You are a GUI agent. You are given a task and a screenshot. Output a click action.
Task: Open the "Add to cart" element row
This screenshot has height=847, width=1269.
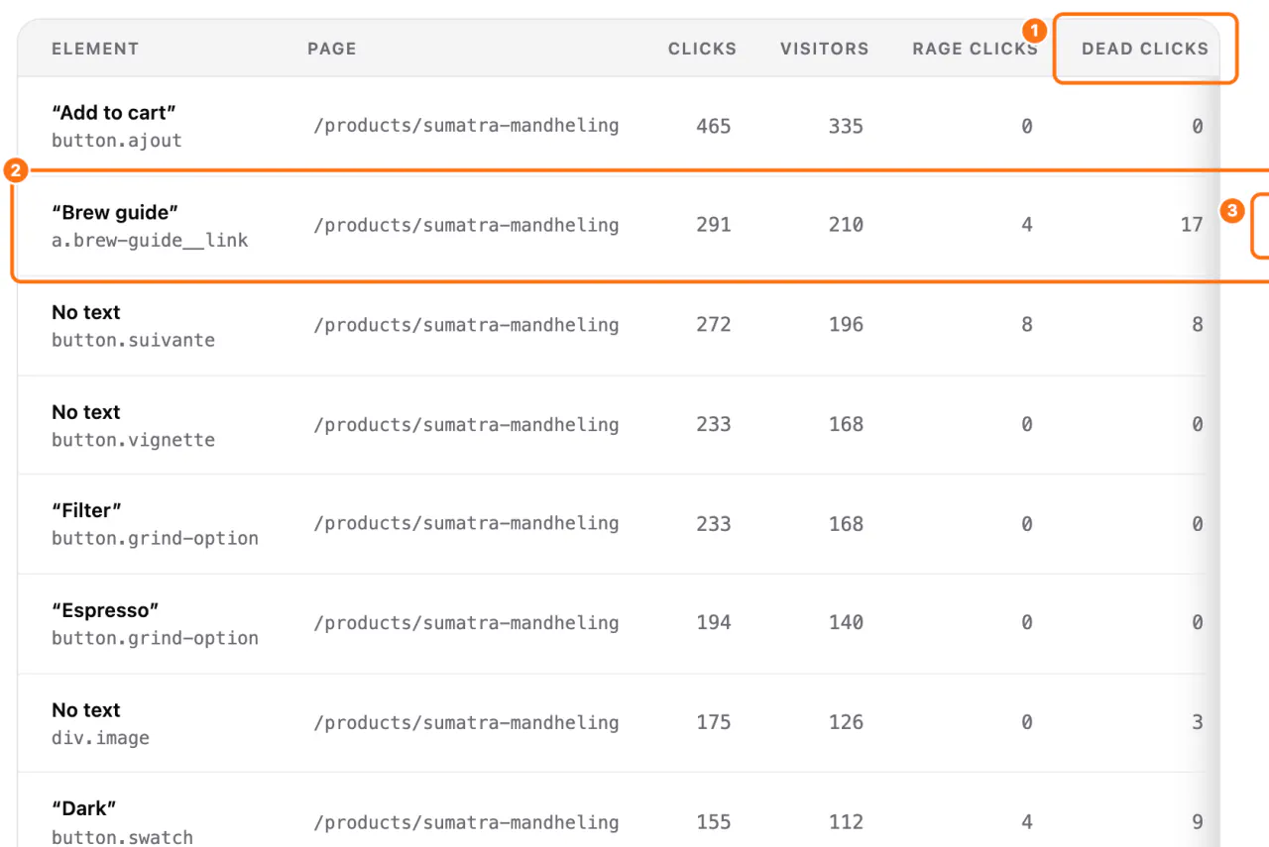click(619, 127)
